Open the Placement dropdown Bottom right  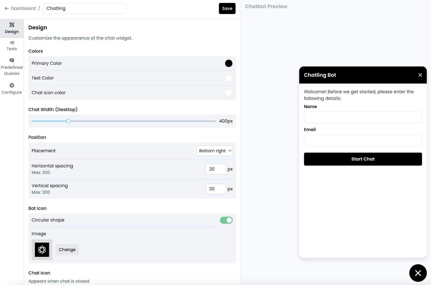pyautogui.click(x=214, y=151)
